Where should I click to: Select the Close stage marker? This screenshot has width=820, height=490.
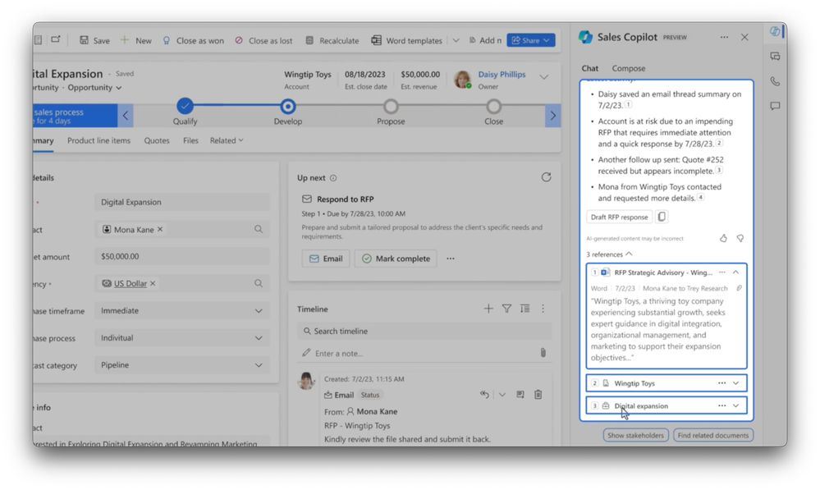493,107
